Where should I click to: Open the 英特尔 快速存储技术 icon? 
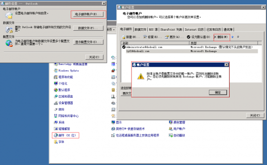pyautogui.click(x=113, y=129)
